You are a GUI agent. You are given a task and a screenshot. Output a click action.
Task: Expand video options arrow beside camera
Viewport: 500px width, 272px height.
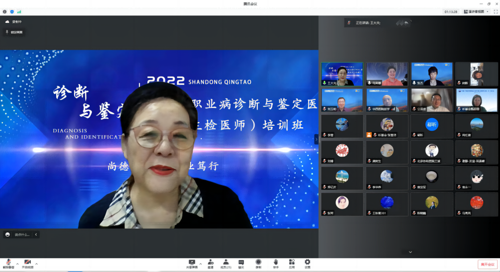pyautogui.click(x=36, y=263)
